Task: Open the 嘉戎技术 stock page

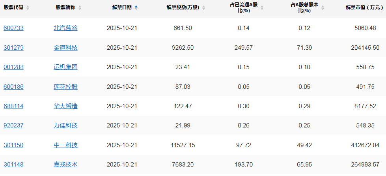Action: pos(65,165)
